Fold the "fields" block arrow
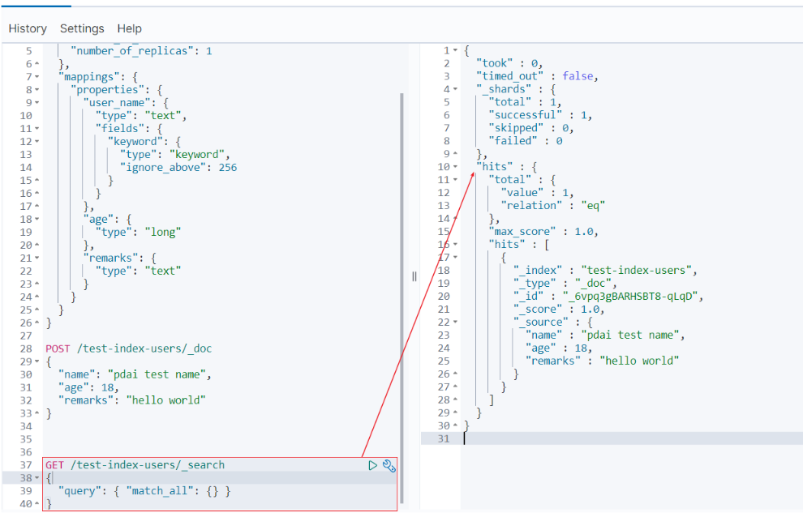Screen dimensions: 803x517 click(x=36, y=129)
